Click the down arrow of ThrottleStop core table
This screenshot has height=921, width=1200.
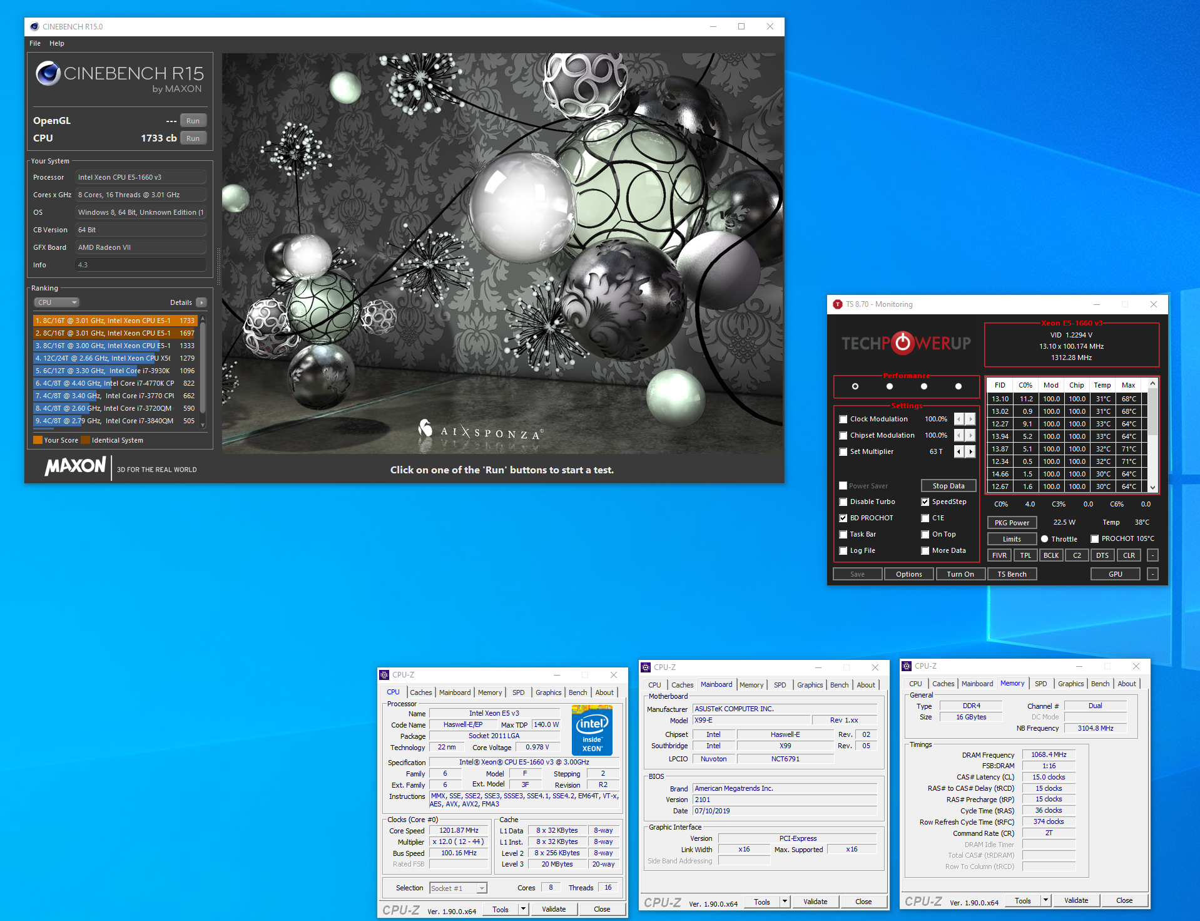click(x=1152, y=487)
